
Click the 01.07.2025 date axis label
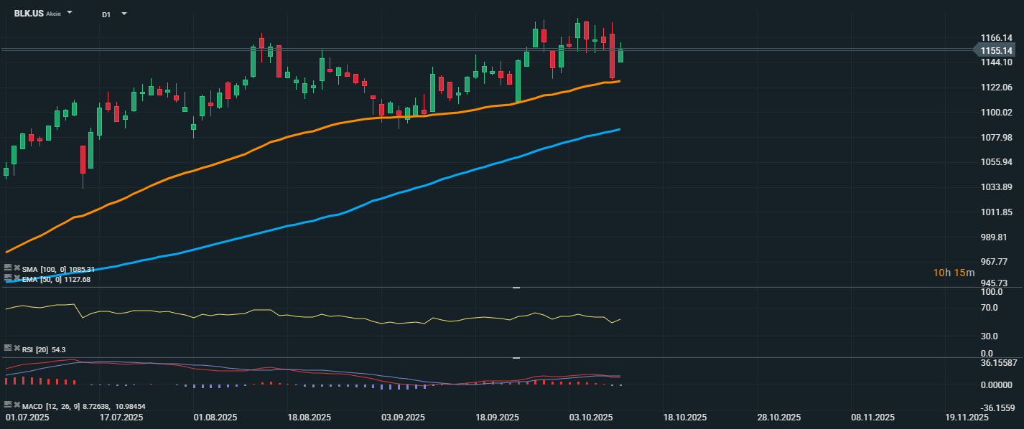(27, 417)
